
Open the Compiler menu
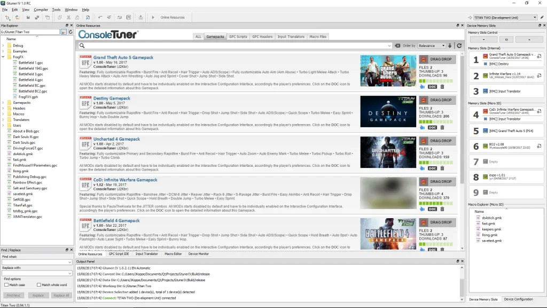coord(41,10)
